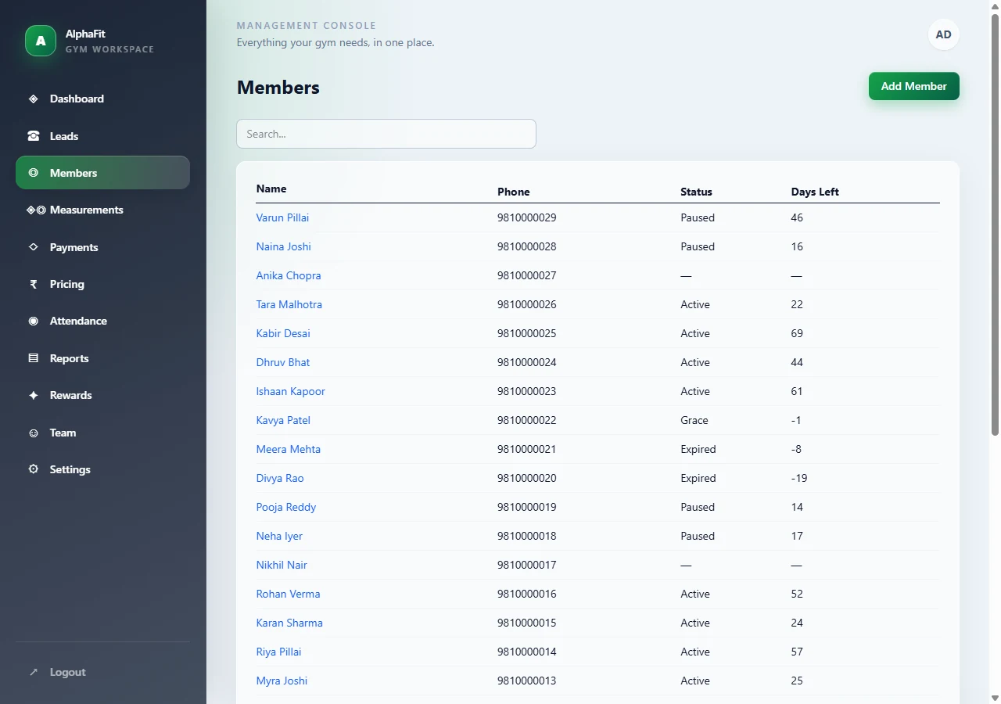Click Active status in Rohan Verma's row
The width and height of the screenshot is (1001, 704).
(x=695, y=594)
